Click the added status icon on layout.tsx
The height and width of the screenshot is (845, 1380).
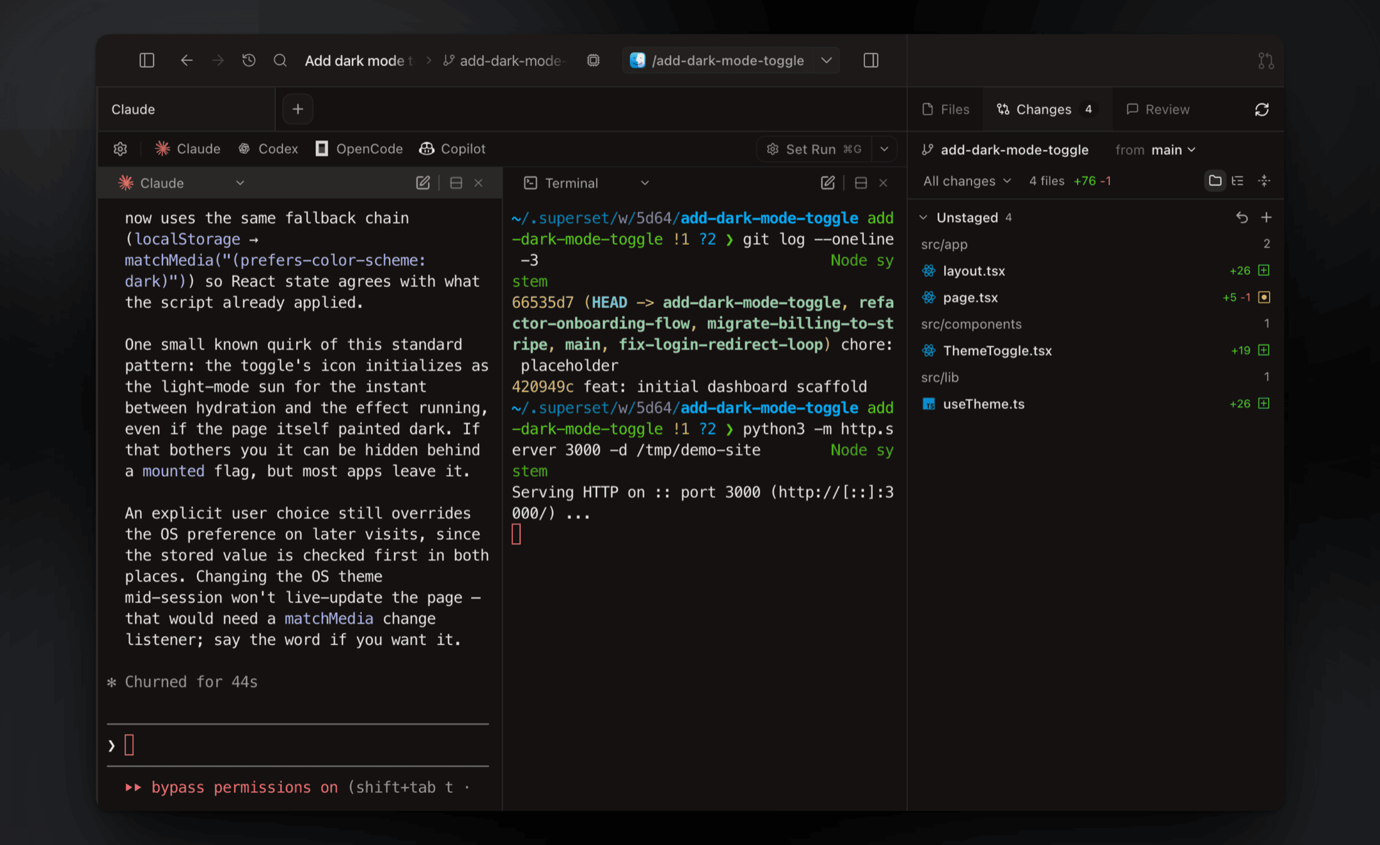(x=1264, y=270)
